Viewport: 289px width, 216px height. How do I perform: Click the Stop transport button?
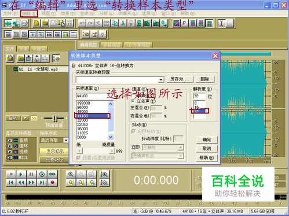[11, 174]
